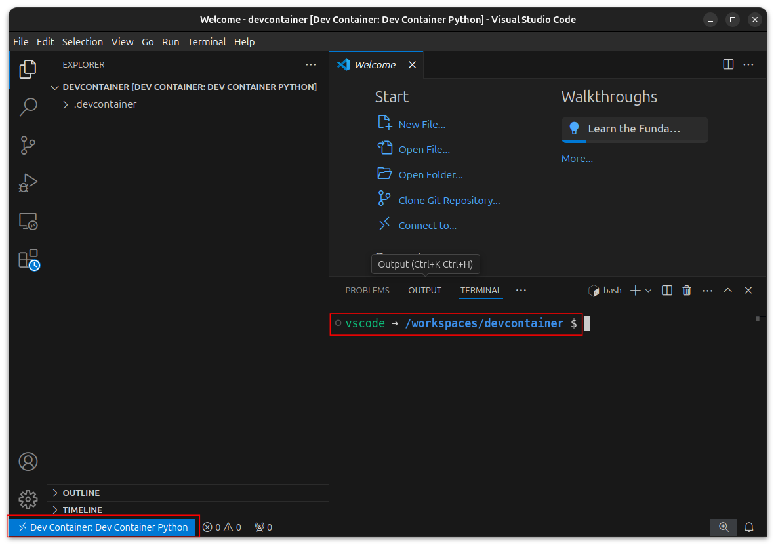Switch to the PROBLEMS panel tab

coord(367,291)
